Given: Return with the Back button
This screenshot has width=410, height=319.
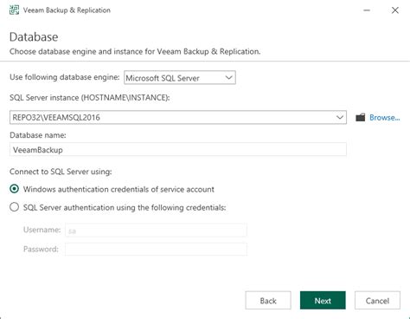Looking at the screenshot, I should [x=268, y=301].
